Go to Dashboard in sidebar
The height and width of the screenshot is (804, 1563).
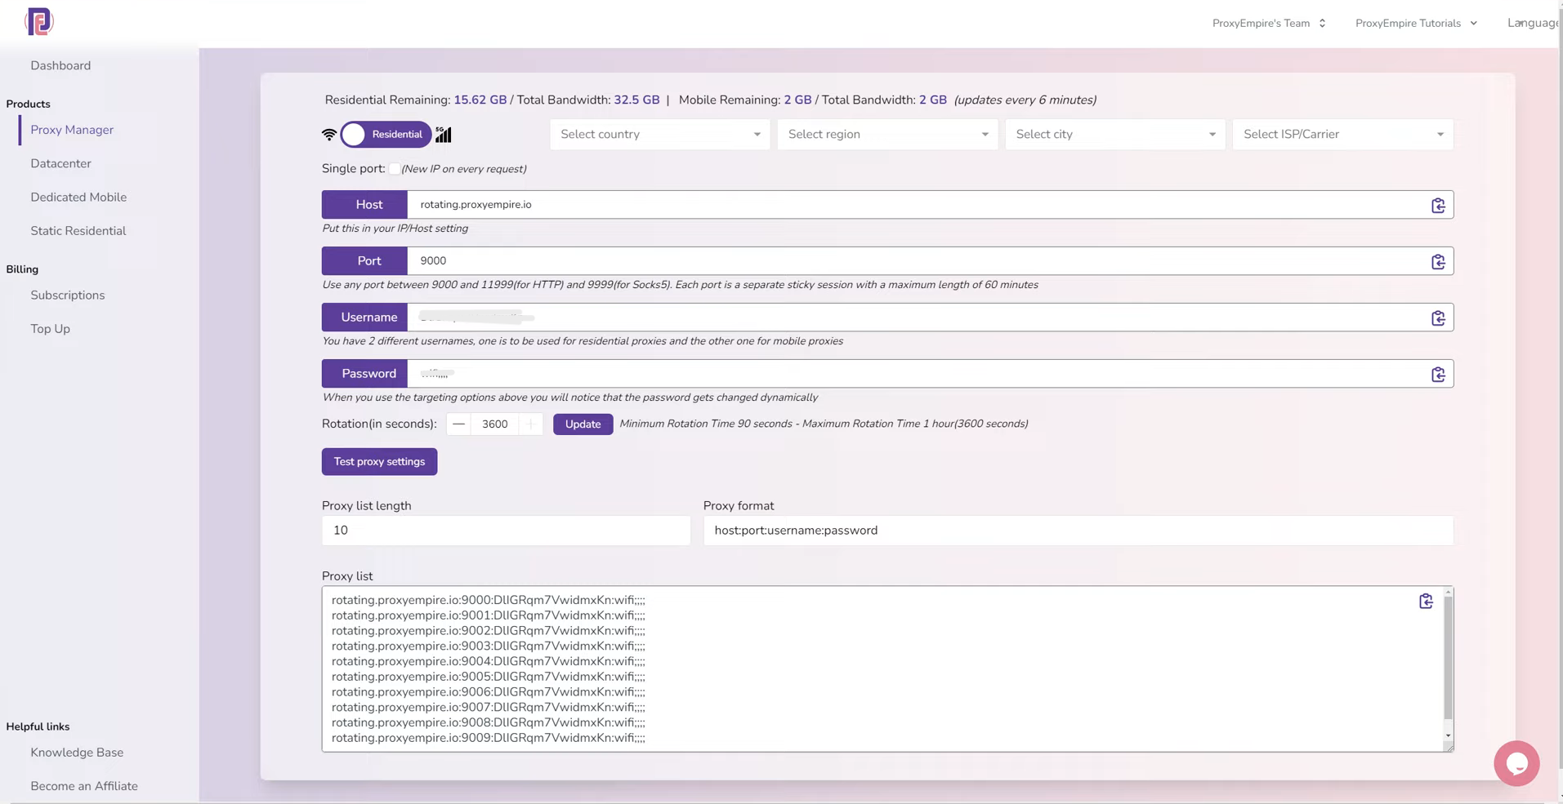60,65
